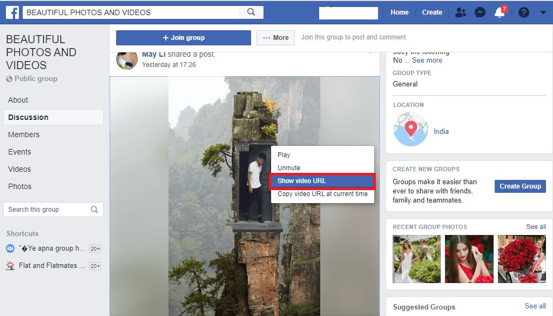The width and height of the screenshot is (553, 316).
Task: Click the Facebook logo icon
Action: pos(12,12)
